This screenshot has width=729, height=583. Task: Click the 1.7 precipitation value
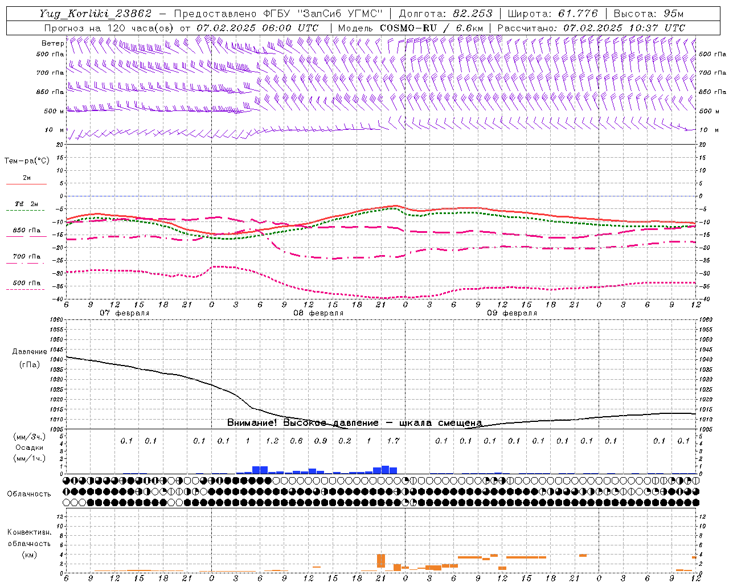pos(393,441)
